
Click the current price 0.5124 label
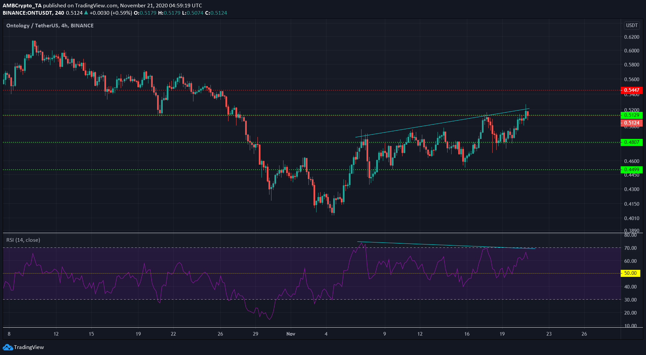(632, 123)
